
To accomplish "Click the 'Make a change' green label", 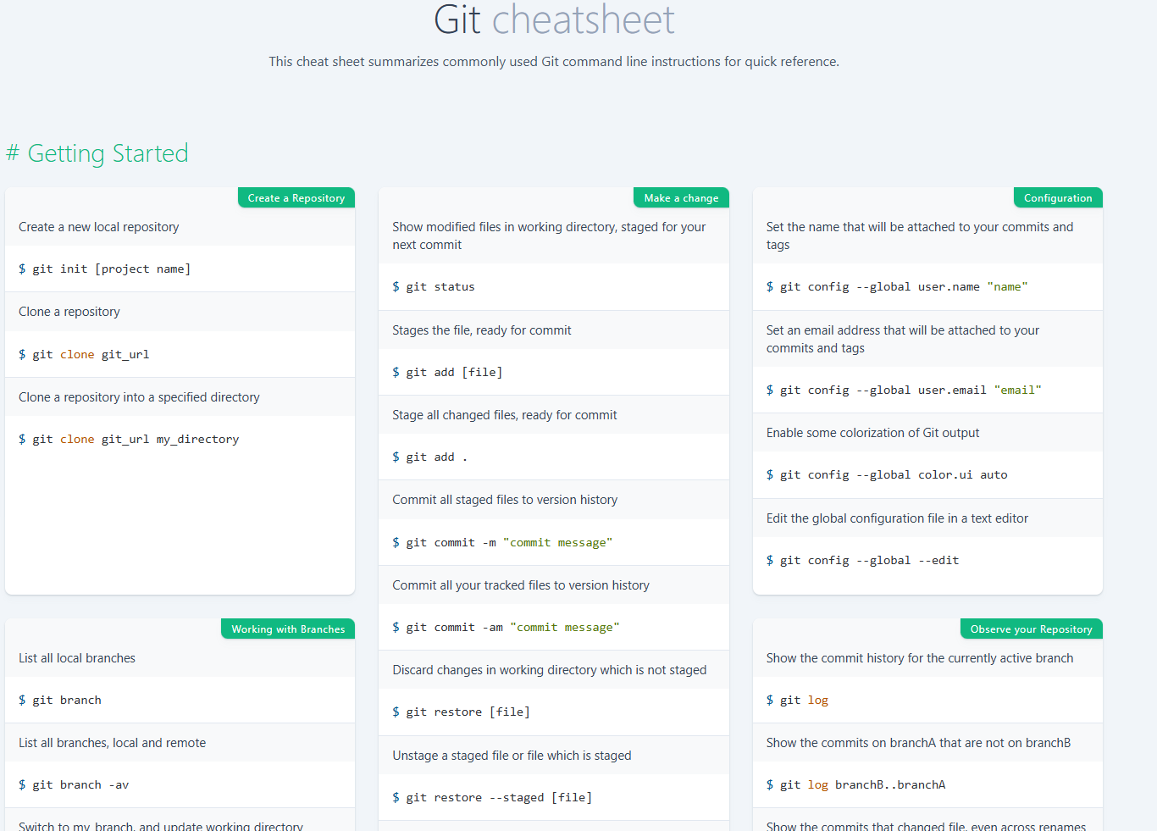I will 680,198.
